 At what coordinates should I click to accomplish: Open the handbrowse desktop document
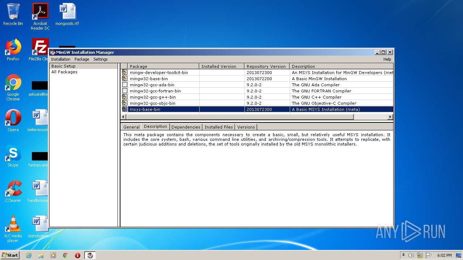click(x=38, y=191)
